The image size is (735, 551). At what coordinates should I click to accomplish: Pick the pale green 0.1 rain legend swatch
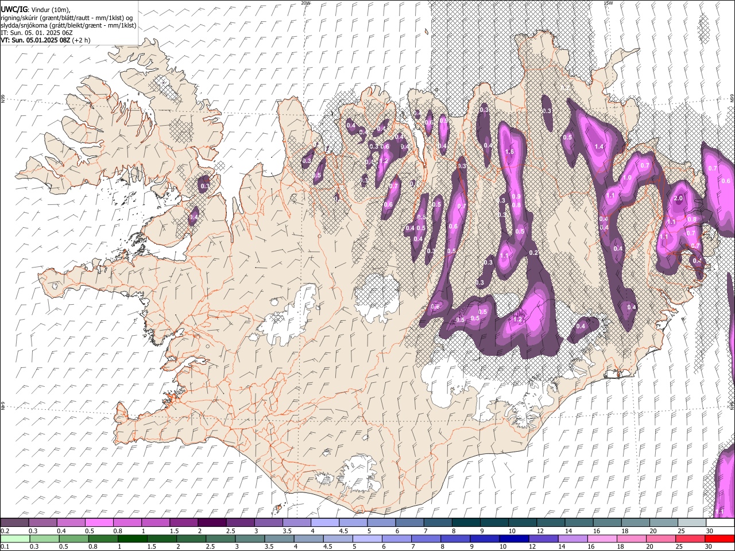click(15, 538)
